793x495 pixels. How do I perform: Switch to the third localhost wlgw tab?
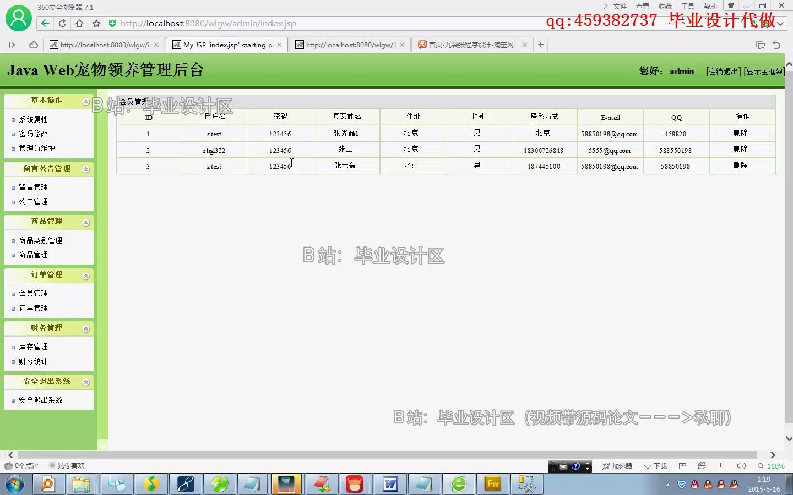pyautogui.click(x=350, y=45)
